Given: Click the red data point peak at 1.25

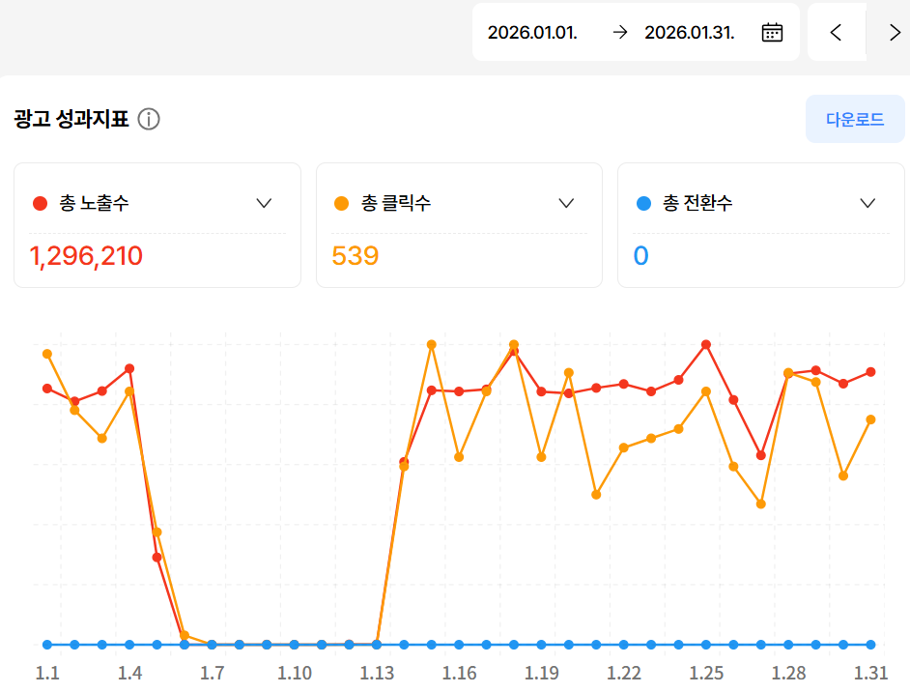Looking at the screenshot, I should (706, 344).
